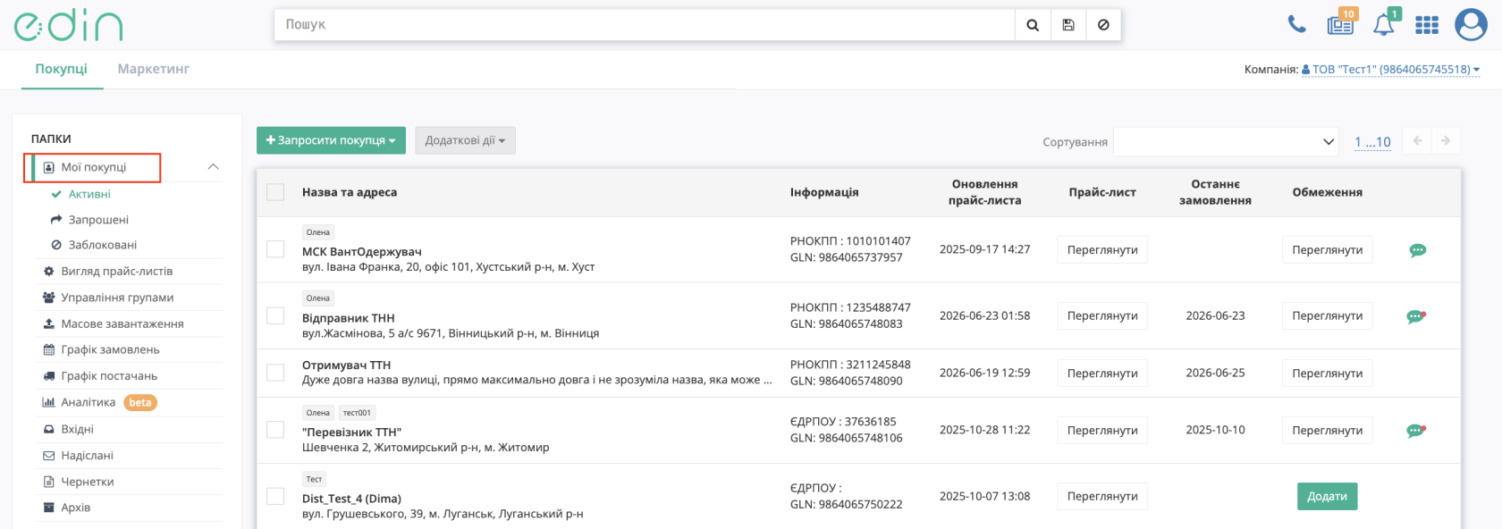The height and width of the screenshot is (529, 1502).
Task: View price list for "Перевізник ТТН"
Action: click(1102, 430)
